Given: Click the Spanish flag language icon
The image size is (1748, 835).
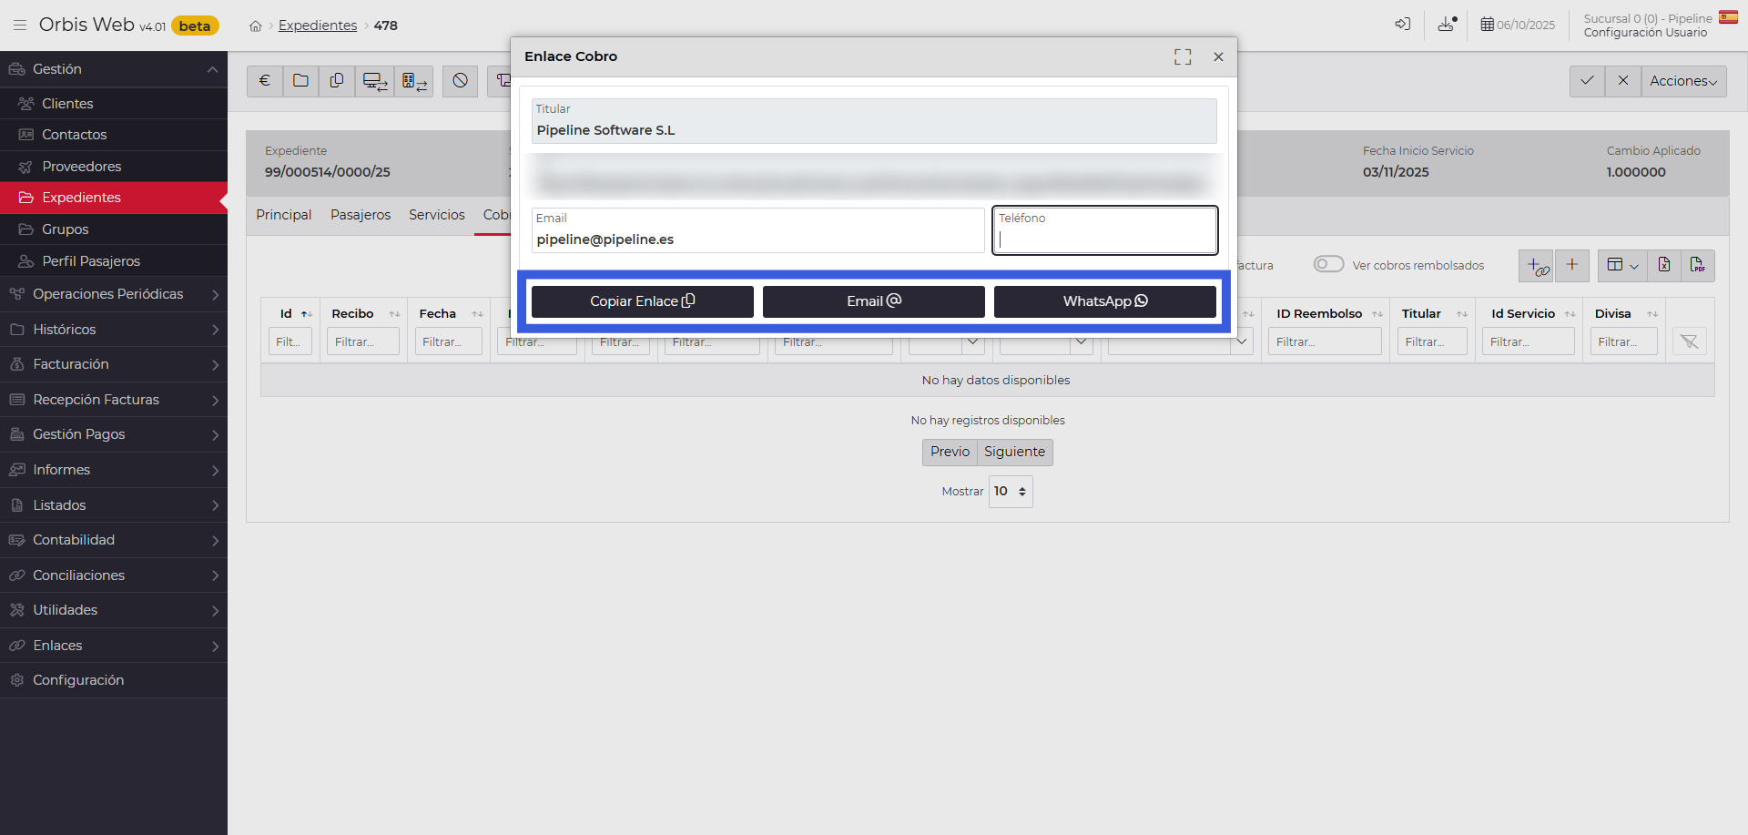Looking at the screenshot, I should [1728, 17].
